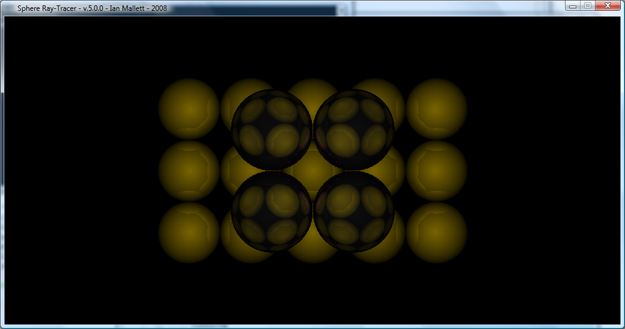Pick the lower-right dark reflective sphere

coord(354,211)
